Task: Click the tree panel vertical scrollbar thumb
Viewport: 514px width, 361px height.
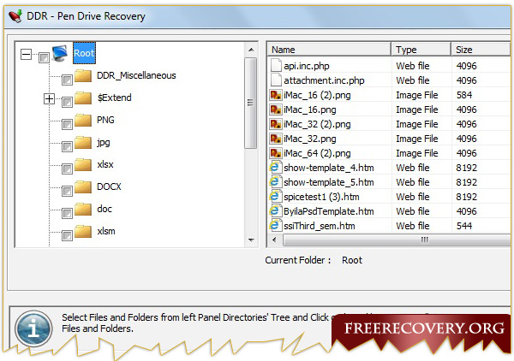Action: pyautogui.click(x=251, y=104)
